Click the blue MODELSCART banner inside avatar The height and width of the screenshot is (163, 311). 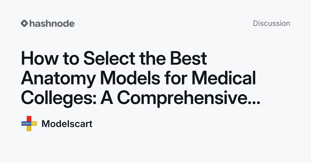click(26, 124)
